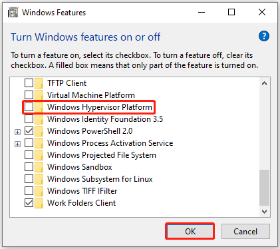Viewport: 280px width, 249px height.
Task: Select the Virtual Machine Platform label
Action: (x=91, y=95)
